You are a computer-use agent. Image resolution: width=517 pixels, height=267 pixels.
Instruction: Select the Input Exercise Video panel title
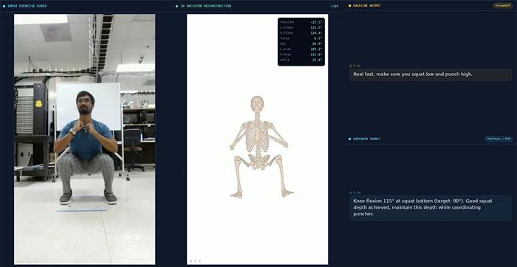(x=27, y=6)
